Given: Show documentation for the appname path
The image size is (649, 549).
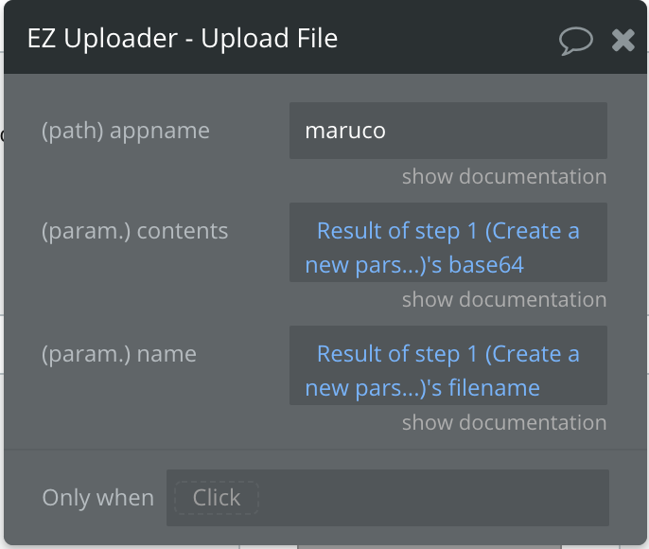Looking at the screenshot, I should pos(504,176).
